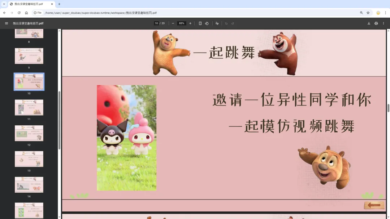Select the page 8 thumbnail

tap(29, 33)
